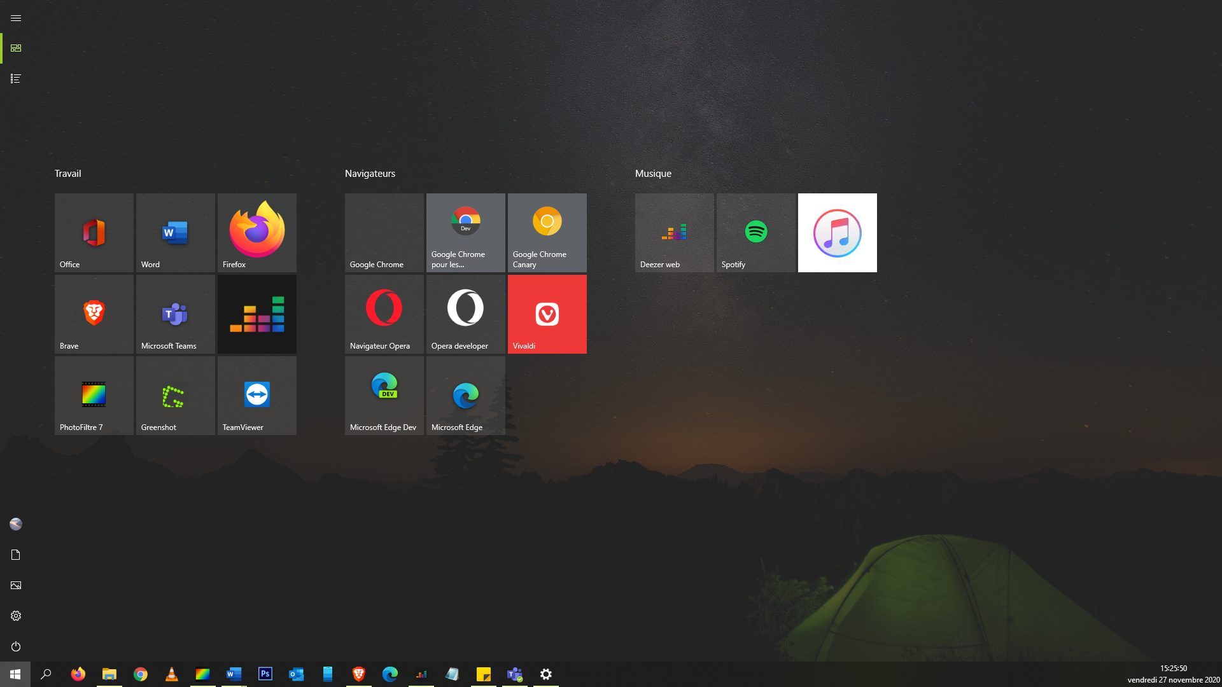Open the Greenshot tile
The height and width of the screenshot is (687, 1222).
click(176, 396)
